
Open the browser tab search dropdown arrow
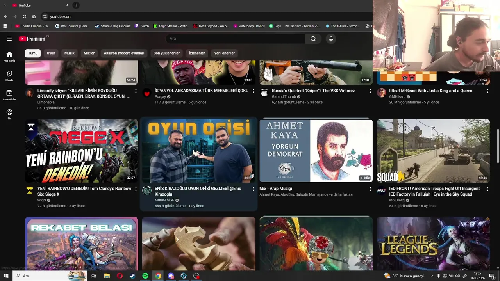(5, 5)
